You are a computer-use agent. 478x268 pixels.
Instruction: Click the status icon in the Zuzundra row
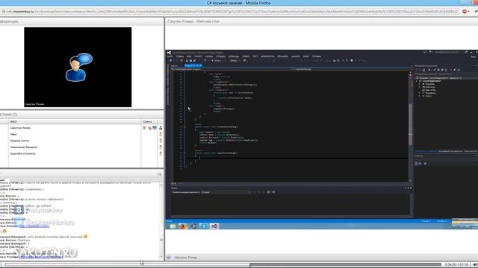point(161,154)
